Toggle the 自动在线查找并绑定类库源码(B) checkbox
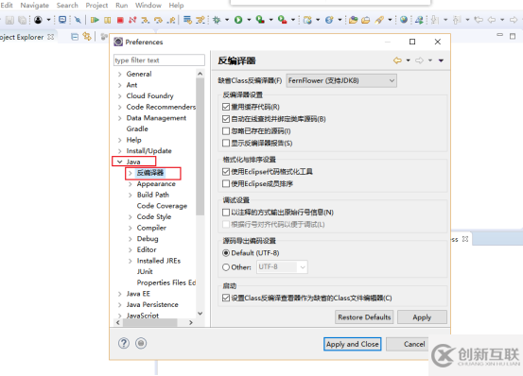 pyautogui.click(x=226, y=119)
